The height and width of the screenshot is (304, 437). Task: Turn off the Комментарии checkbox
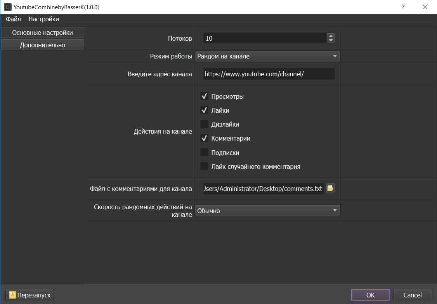point(204,138)
